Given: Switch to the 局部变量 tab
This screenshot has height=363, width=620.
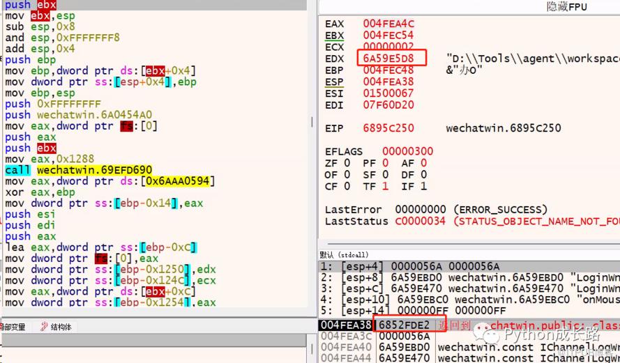Looking at the screenshot, I should tap(13, 327).
